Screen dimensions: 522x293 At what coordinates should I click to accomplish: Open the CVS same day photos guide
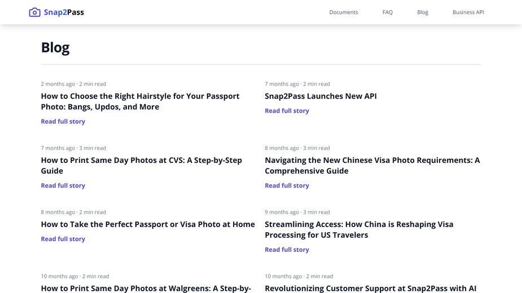pyautogui.click(x=142, y=165)
